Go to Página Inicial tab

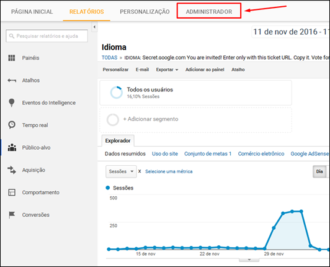pyautogui.click(x=32, y=12)
